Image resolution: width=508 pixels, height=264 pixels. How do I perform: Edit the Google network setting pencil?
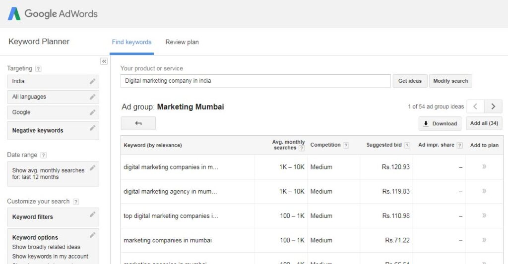(x=93, y=112)
